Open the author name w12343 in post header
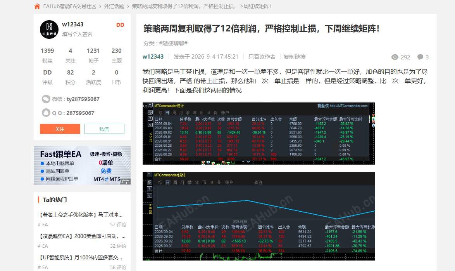The height and width of the screenshot is (271, 455). tap(153, 57)
